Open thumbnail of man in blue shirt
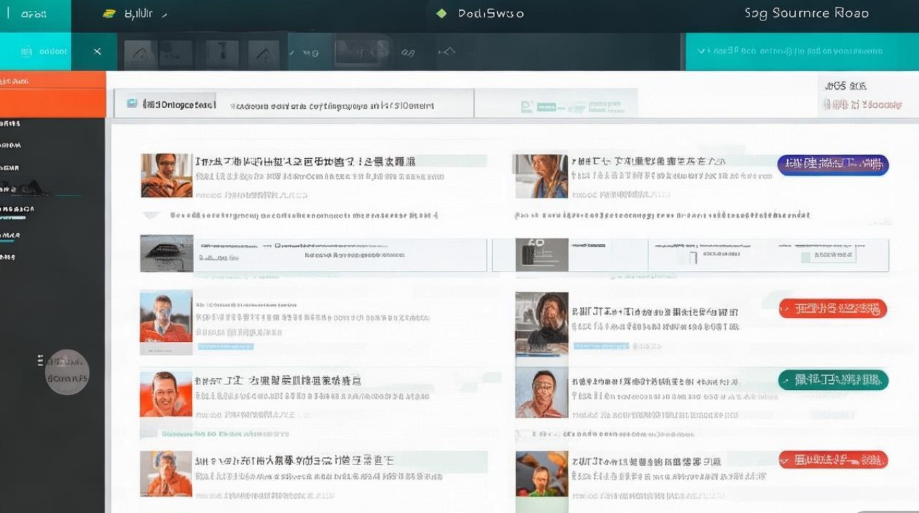The width and height of the screenshot is (919, 513). click(x=541, y=176)
